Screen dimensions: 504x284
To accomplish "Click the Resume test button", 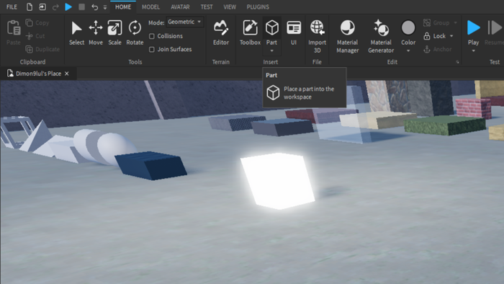I will pos(495,32).
